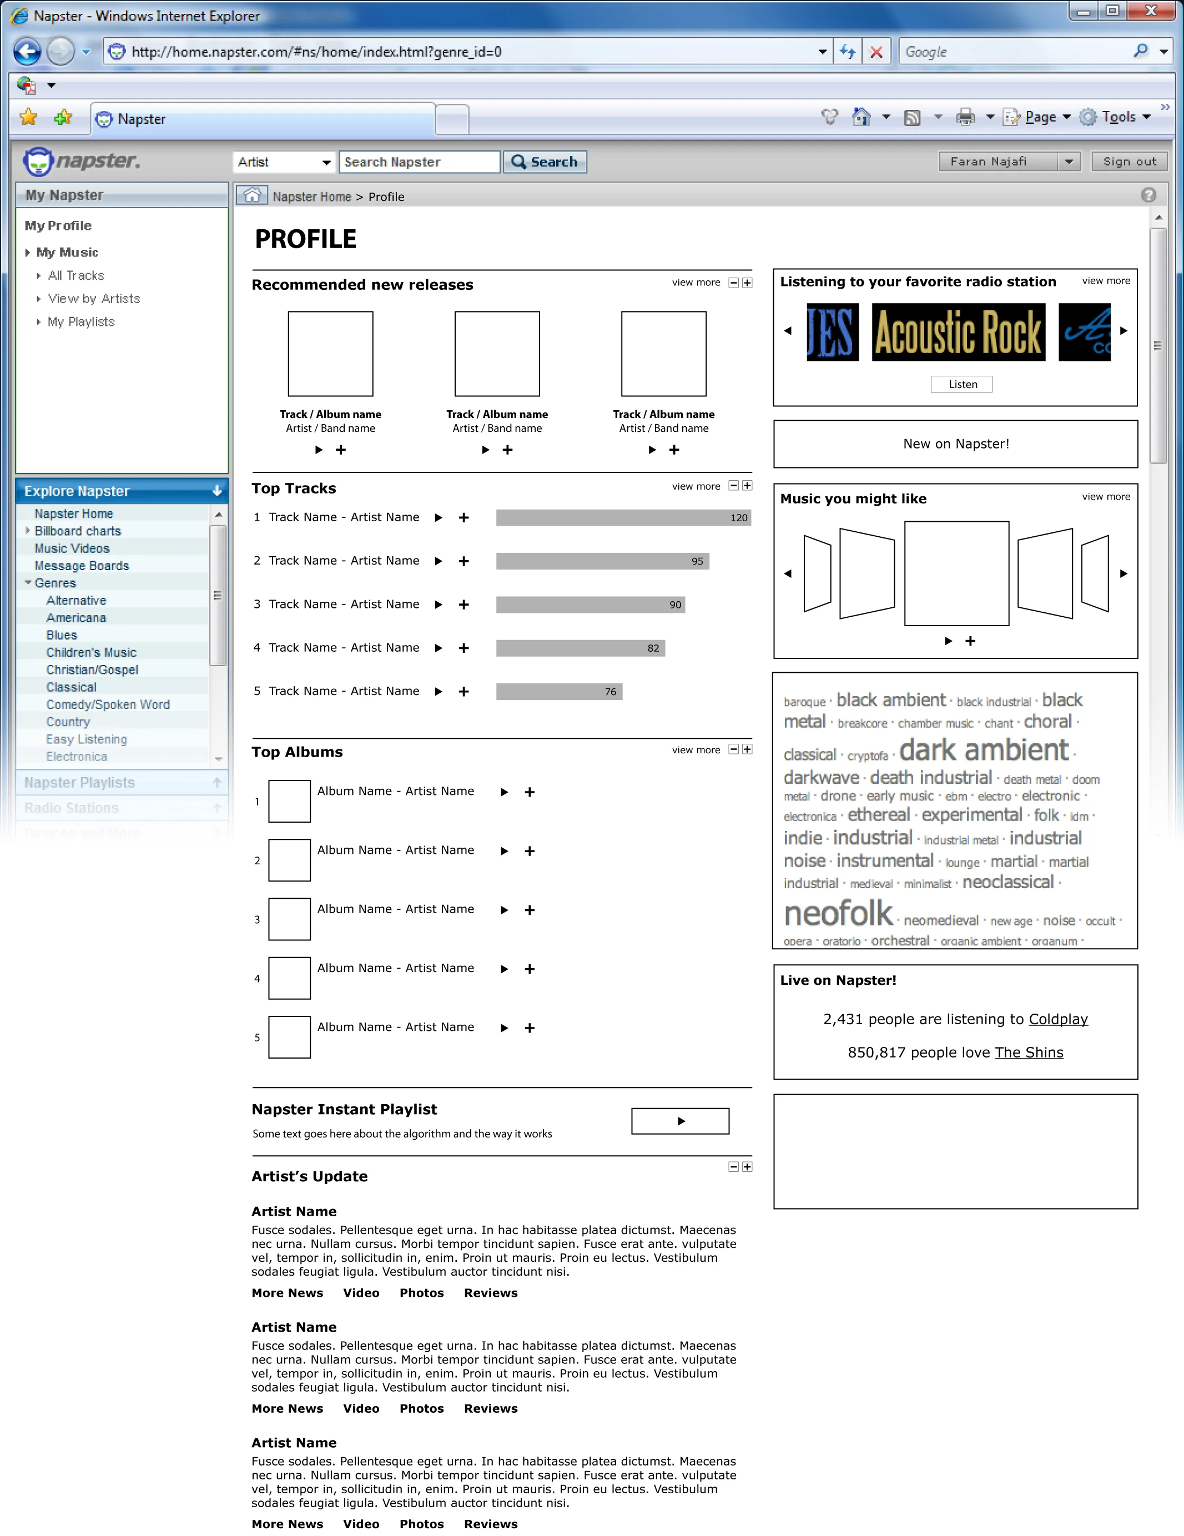Click the track 1 popularity bar showing 120
The image size is (1184, 1536).
click(x=623, y=517)
